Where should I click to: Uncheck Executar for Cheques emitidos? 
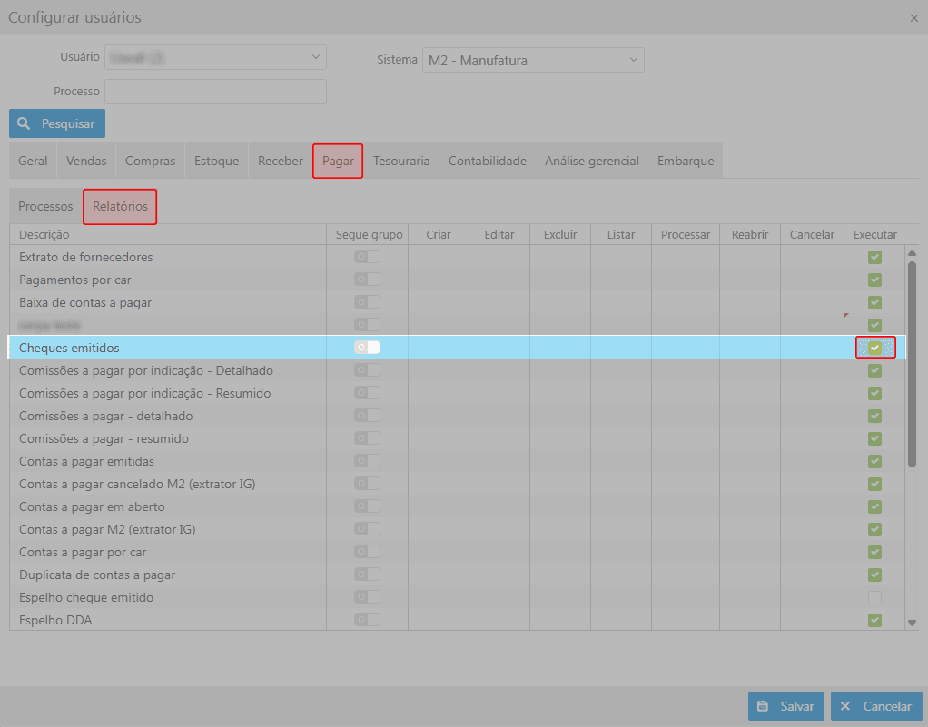pos(874,348)
